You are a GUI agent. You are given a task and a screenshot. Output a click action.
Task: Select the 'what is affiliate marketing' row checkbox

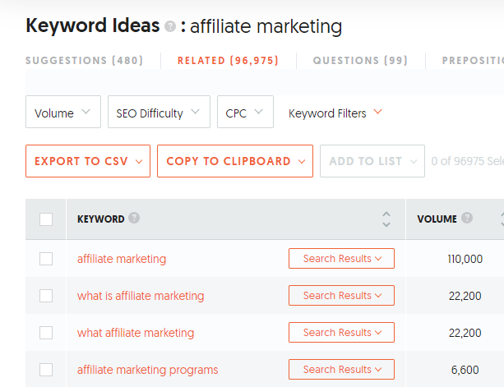point(46,296)
